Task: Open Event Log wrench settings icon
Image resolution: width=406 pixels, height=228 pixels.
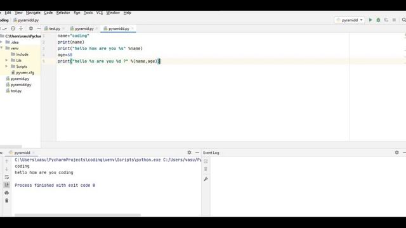Action: (x=206, y=179)
